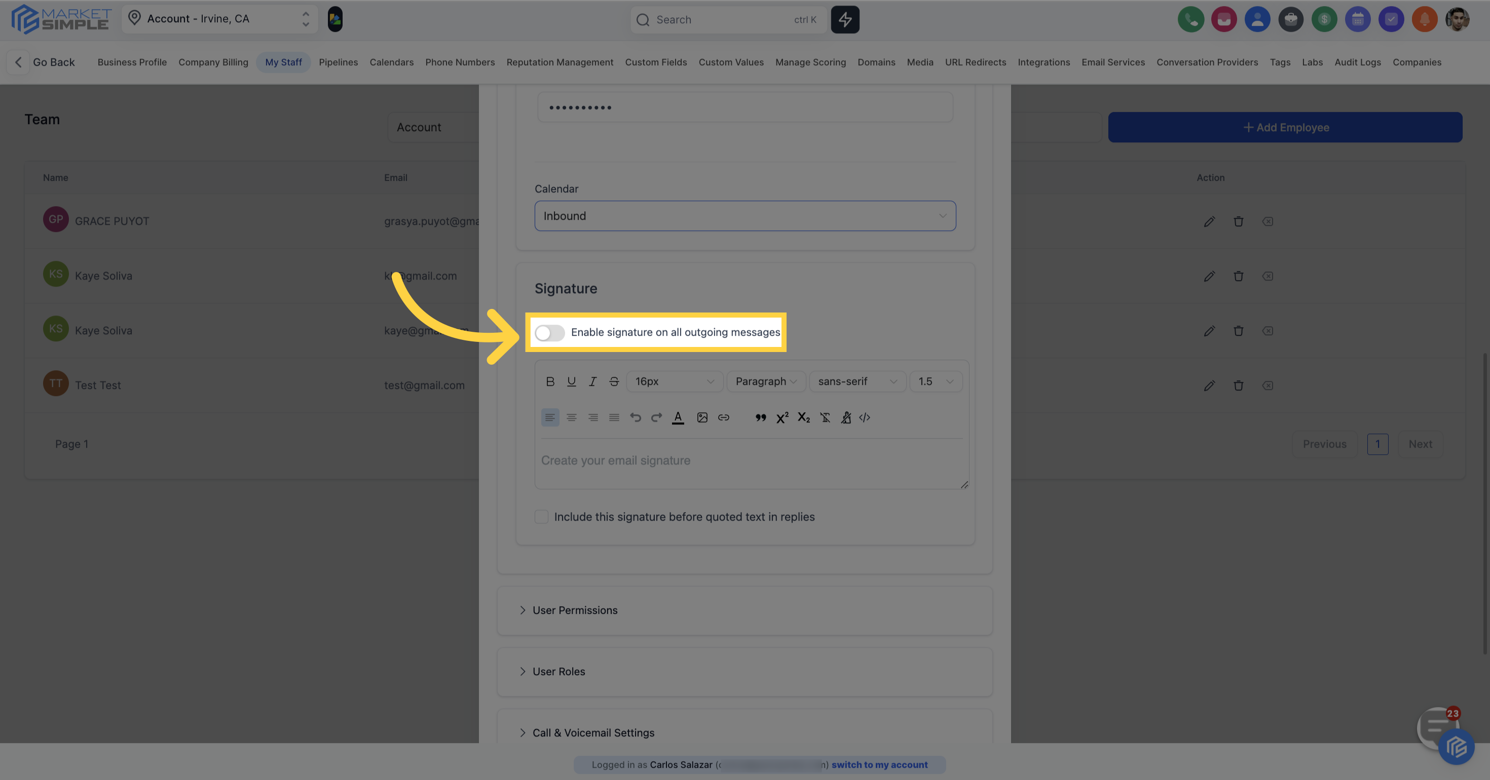Click the insert link icon

[x=723, y=417]
